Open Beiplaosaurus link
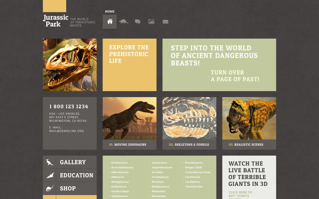This screenshot has width=319, height=199. [x=161, y=187]
